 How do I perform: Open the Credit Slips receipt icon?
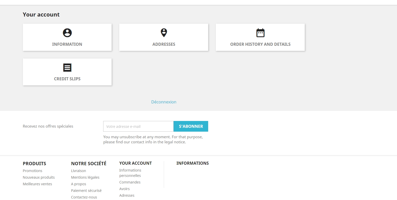pos(67,68)
